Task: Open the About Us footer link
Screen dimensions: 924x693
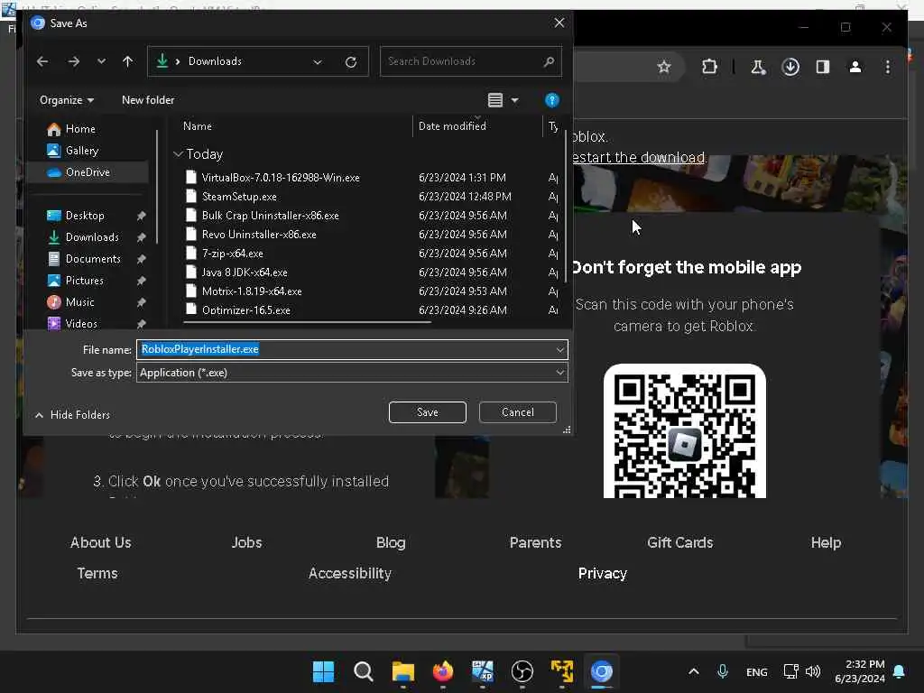Action: [x=101, y=542]
